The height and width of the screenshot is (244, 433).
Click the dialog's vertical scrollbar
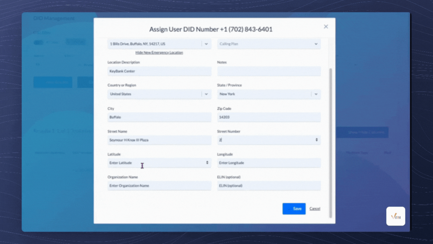(x=331, y=142)
